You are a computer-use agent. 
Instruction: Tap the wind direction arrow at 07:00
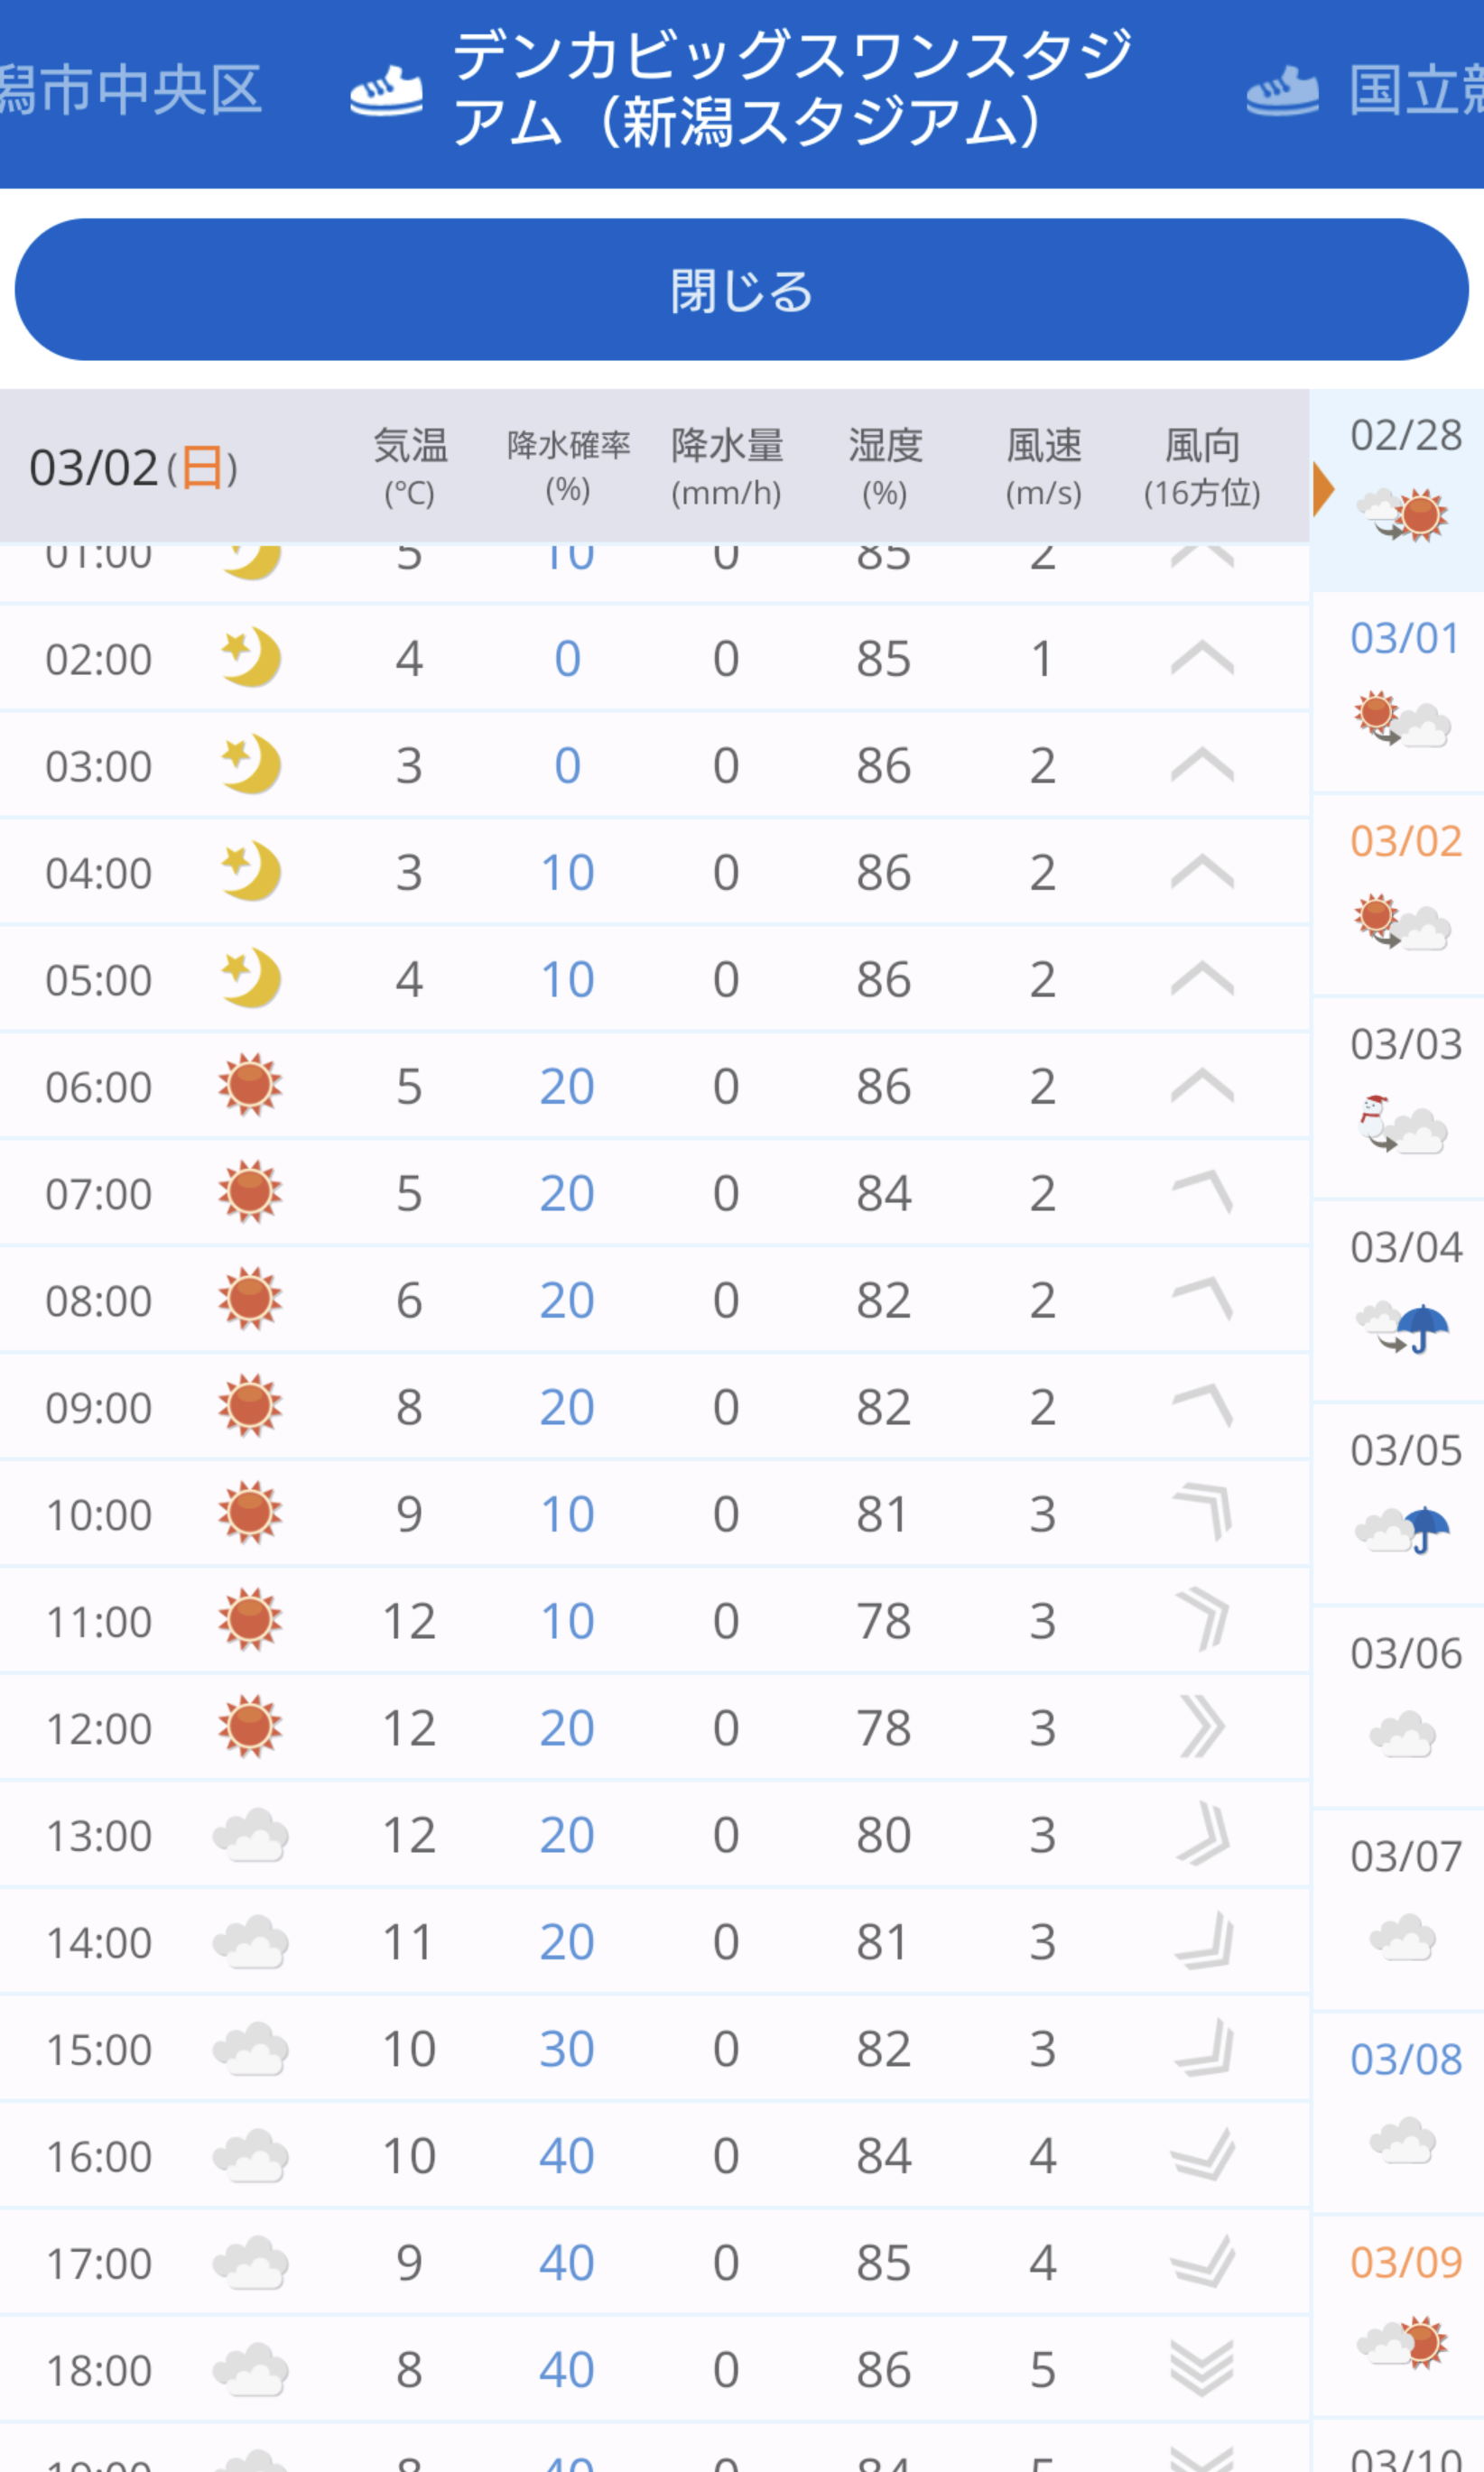1202,1191
